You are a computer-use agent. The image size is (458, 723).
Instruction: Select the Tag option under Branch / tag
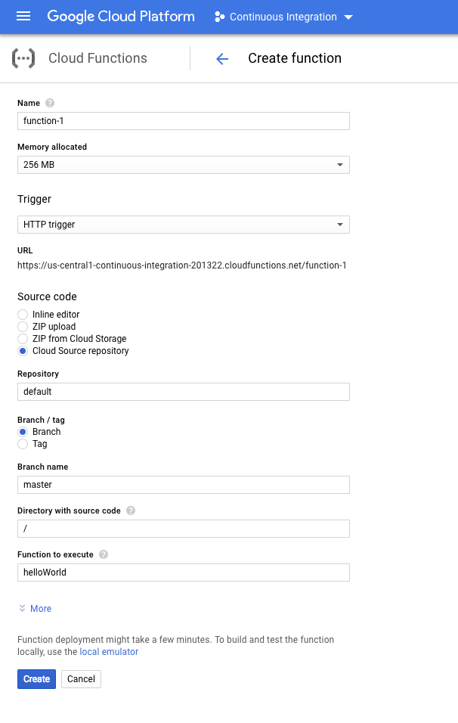point(23,444)
